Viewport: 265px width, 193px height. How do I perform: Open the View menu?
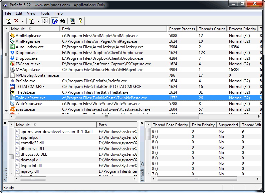coord(31,13)
